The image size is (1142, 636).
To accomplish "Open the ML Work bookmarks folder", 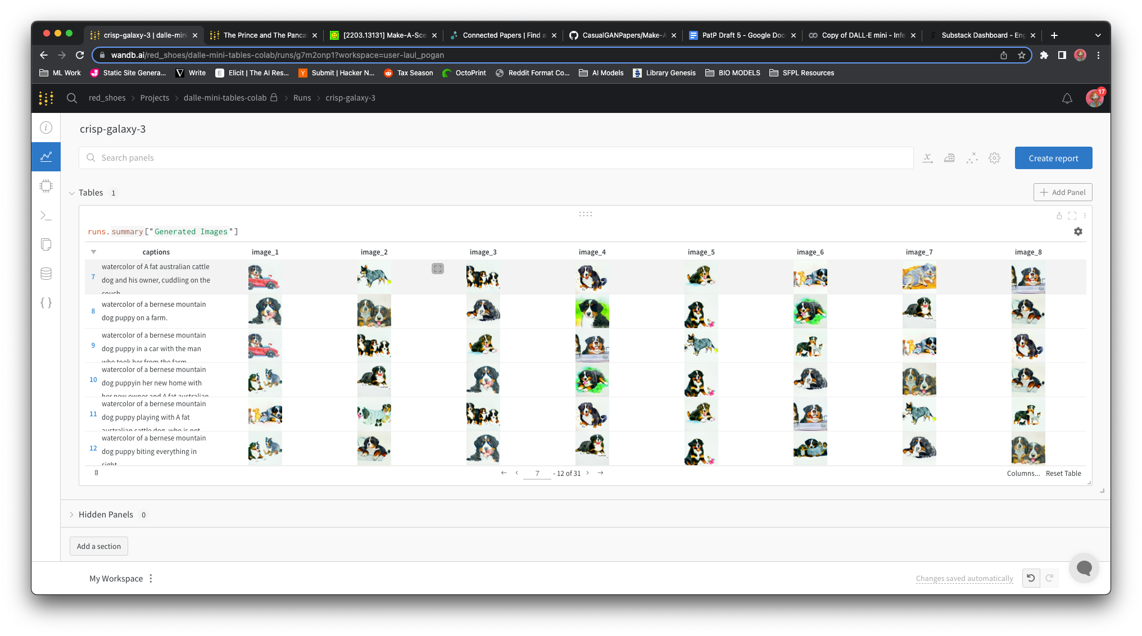I will [60, 73].
